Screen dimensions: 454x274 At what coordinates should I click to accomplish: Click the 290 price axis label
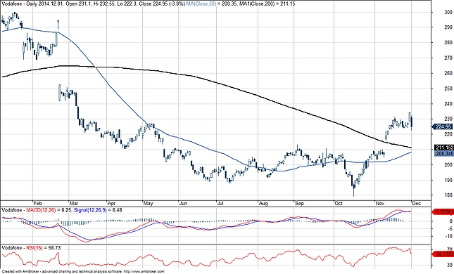449,27
